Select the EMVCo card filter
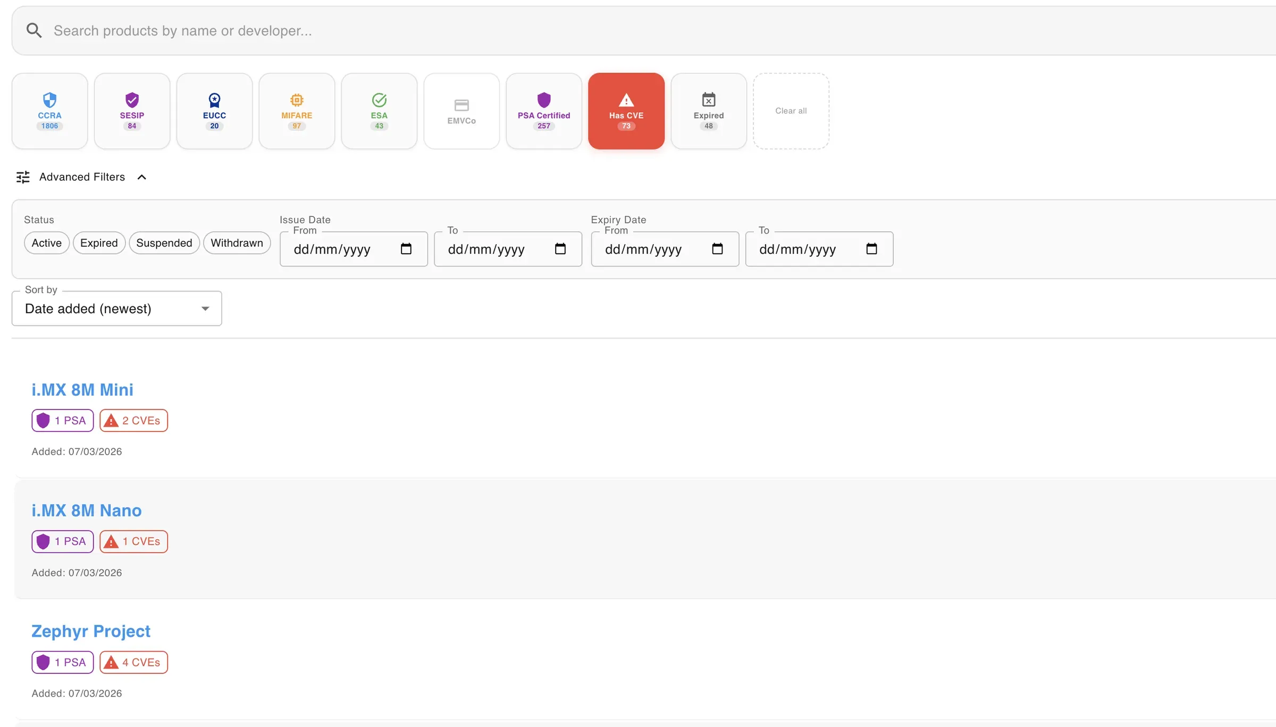This screenshot has height=727, width=1276. coord(461,111)
